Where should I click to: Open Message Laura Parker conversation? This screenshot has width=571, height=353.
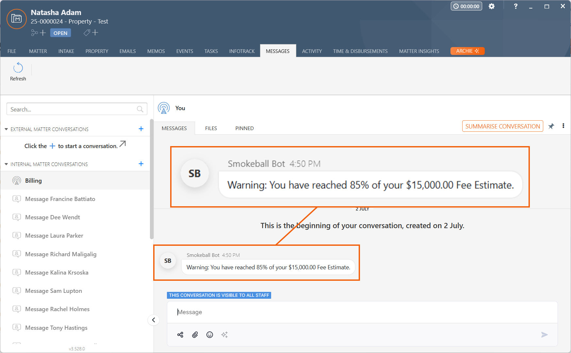tap(75, 235)
